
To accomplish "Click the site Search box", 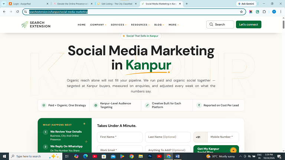I will 220,24.
